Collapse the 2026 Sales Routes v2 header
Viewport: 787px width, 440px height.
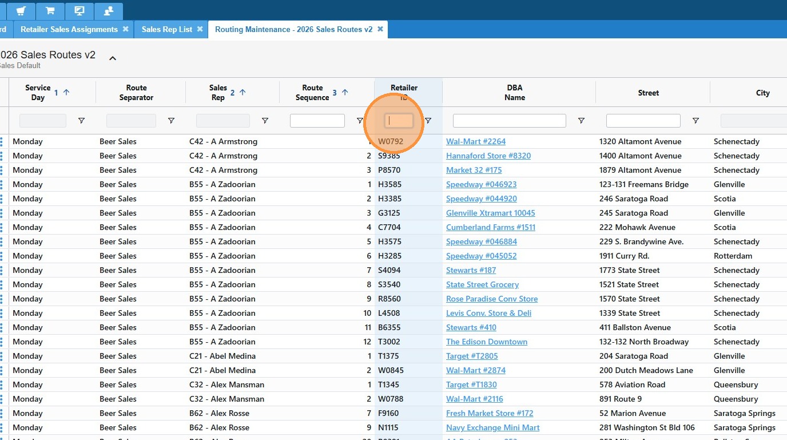pos(113,58)
